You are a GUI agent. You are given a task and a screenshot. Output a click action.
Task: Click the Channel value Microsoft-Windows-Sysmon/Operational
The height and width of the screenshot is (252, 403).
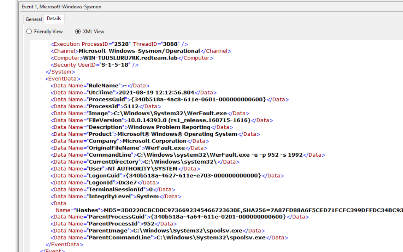(x=139, y=51)
